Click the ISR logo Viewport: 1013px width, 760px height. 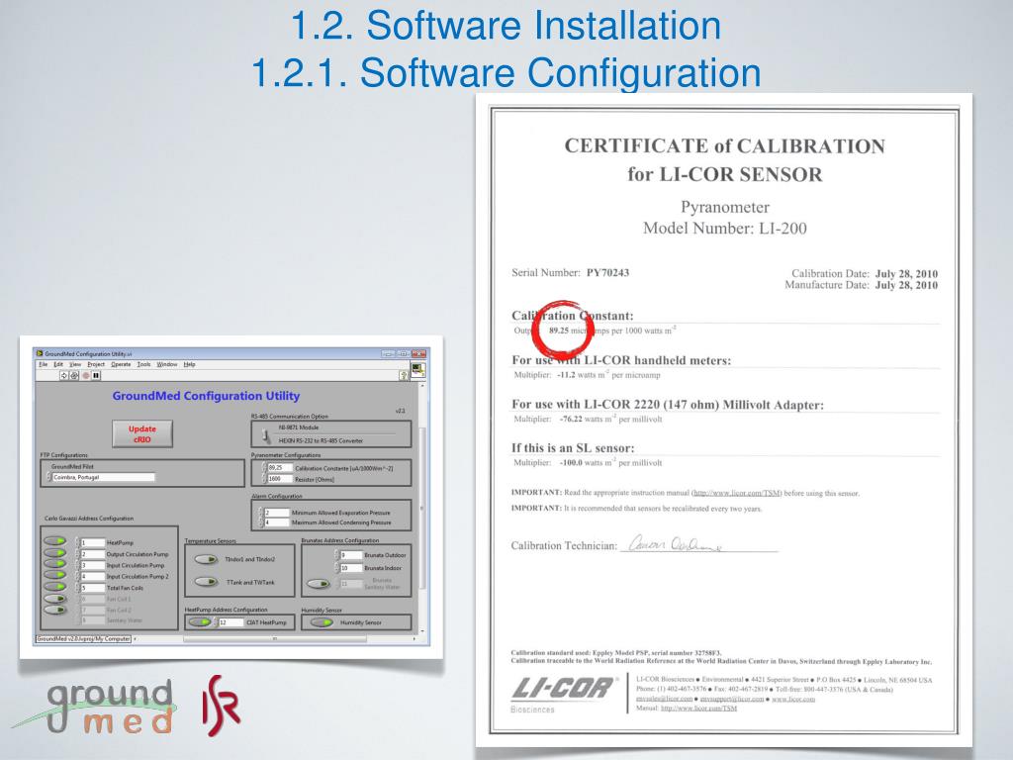coord(221,705)
